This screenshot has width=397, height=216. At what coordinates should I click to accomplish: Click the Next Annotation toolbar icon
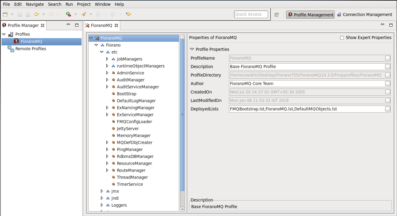[98, 14]
